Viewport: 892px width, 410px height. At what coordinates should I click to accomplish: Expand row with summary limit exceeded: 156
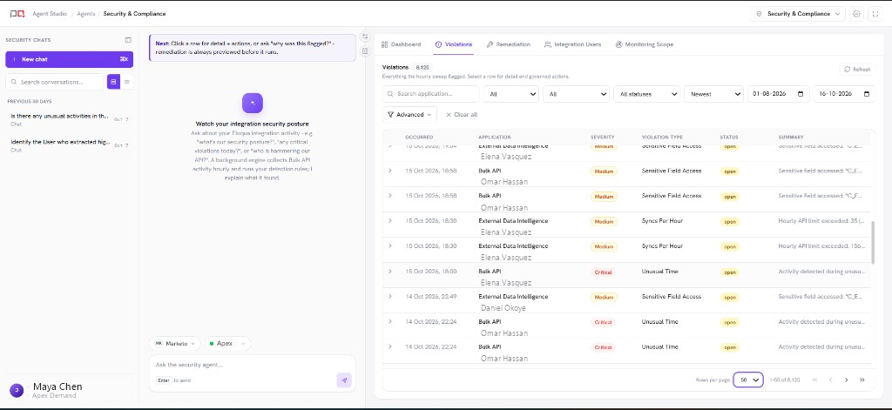click(x=390, y=245)
